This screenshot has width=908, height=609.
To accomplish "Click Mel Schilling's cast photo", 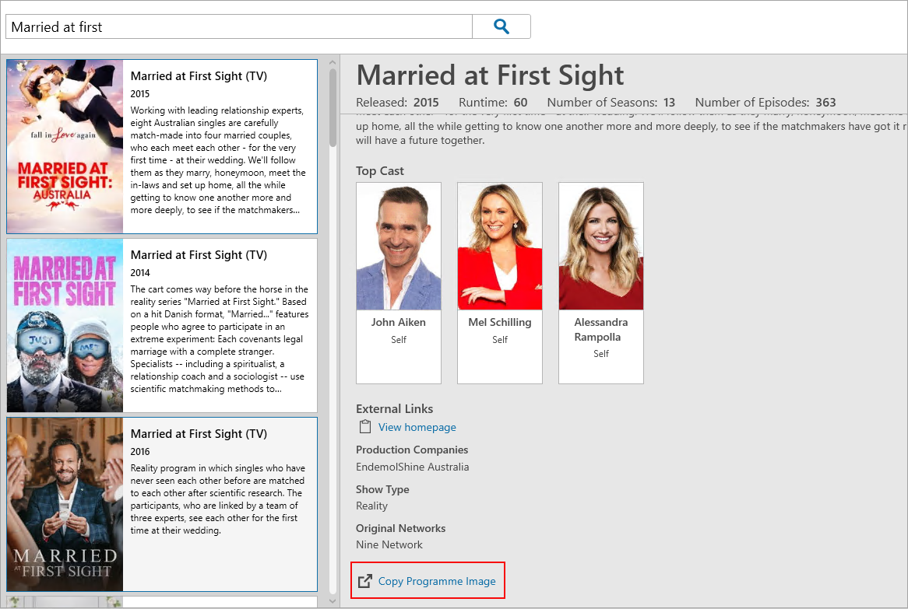I will point(499,247).
